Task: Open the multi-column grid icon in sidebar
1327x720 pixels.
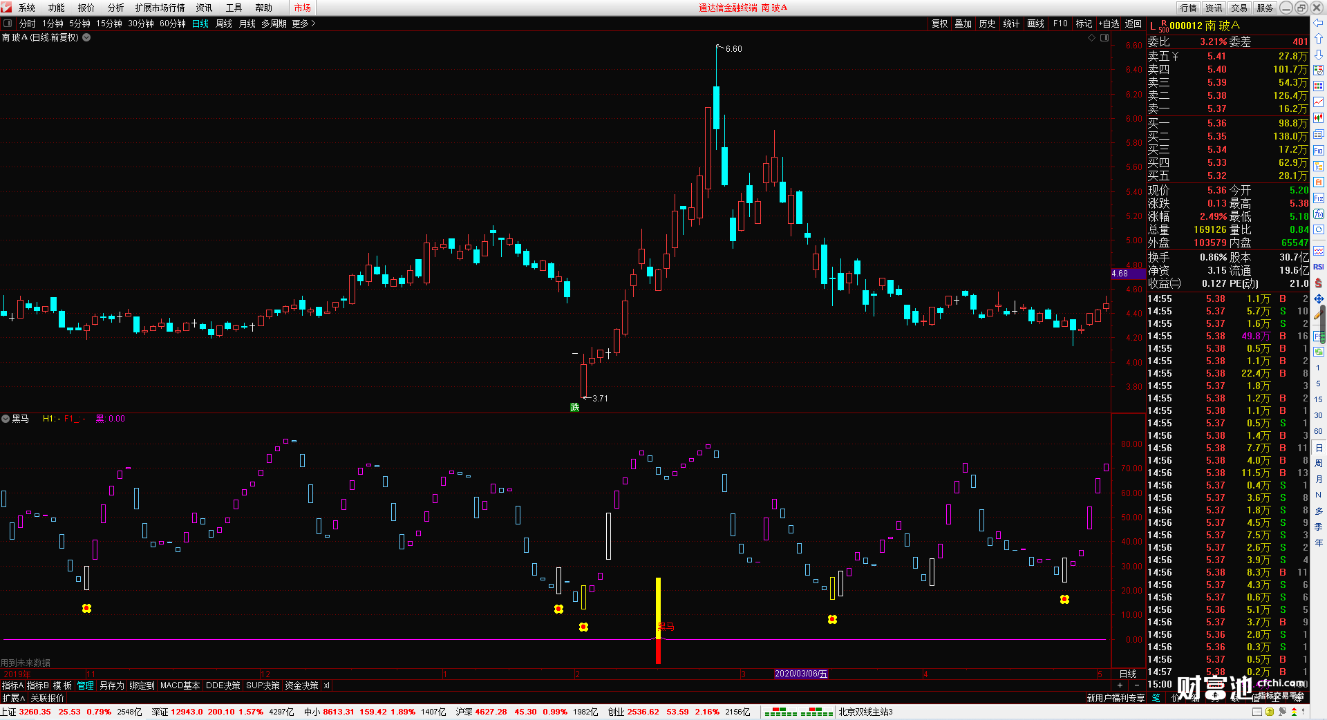Action: pos(1319,86)
